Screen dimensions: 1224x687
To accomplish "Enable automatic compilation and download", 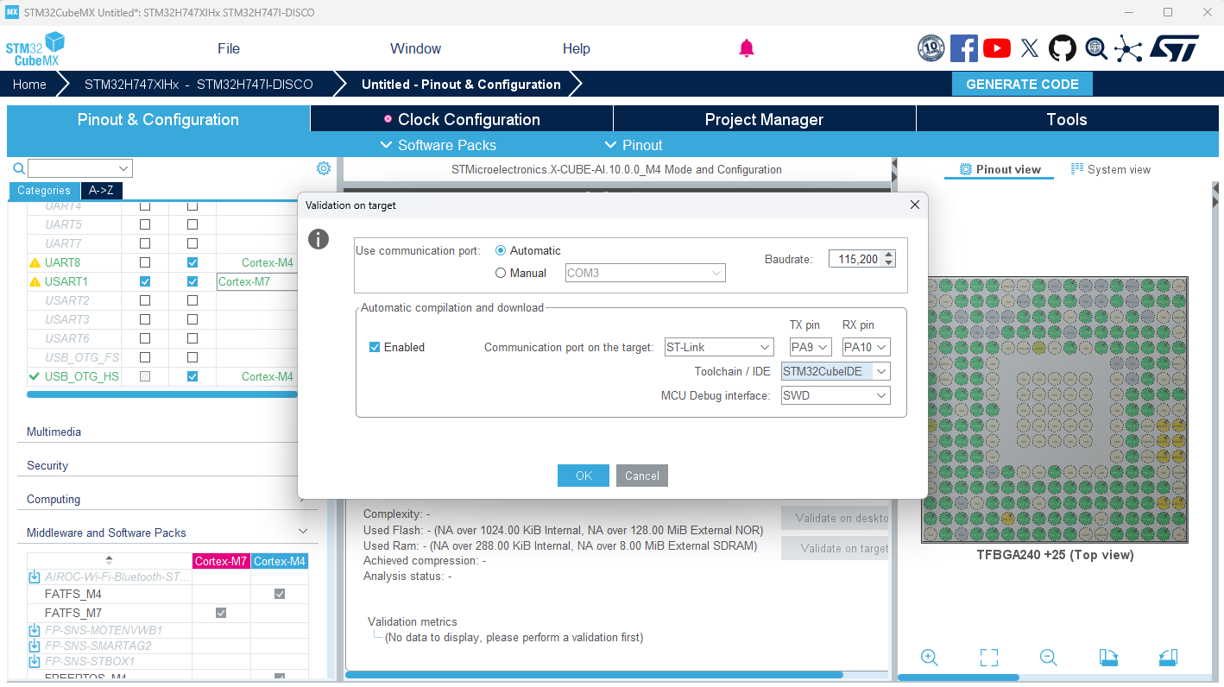I will tap(375, 347).
